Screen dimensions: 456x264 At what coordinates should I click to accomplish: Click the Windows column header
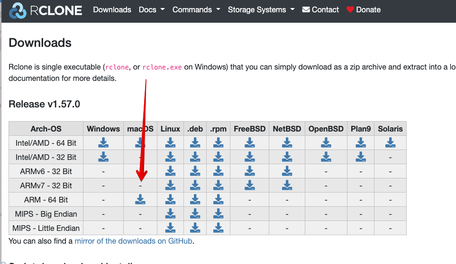(x=103, y=129)
